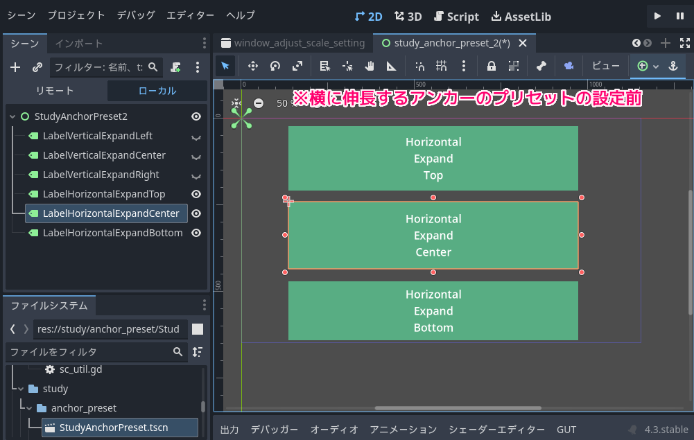Select the Move tool in the canvas toolbar
The width and height of the screenshot is (694, 440).
tap(253, 66)
